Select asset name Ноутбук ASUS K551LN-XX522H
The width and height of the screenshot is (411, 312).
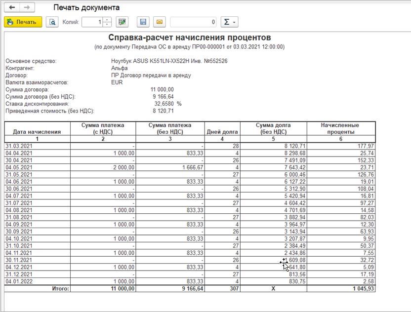click(150, 61)
